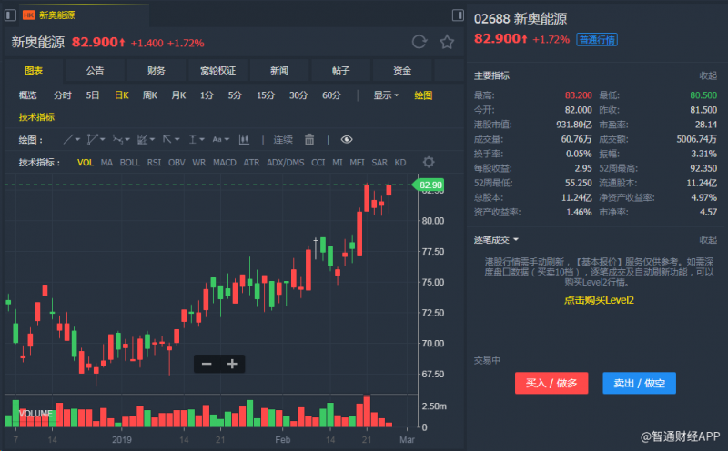Viewport: 728px width, 451px height.
Task: Open technical indicator settings gear
Action: [429, 162]
